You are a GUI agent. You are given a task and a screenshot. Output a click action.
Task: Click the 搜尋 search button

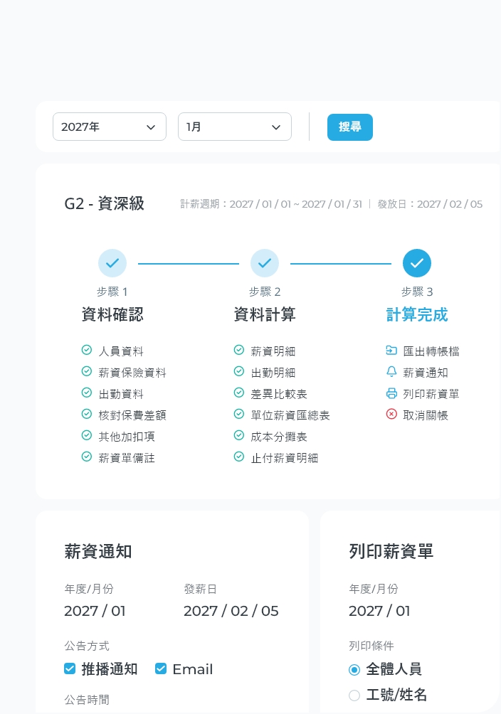point(349,127)
